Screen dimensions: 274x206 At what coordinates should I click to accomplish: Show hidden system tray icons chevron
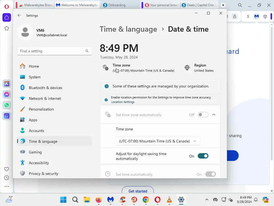[x=207, y=200]
